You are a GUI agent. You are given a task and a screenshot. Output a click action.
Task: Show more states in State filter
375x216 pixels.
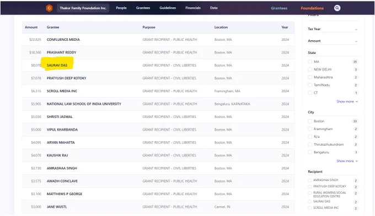tap(347, 101)
